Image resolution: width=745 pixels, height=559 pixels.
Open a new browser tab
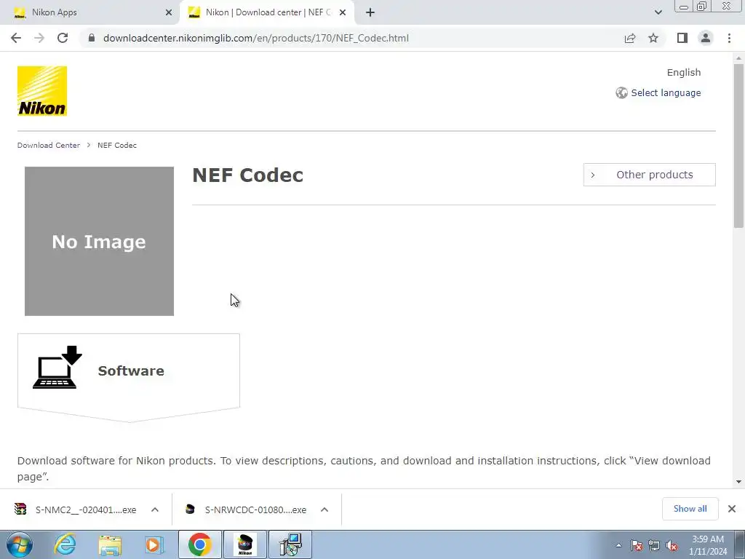point(370,12)
